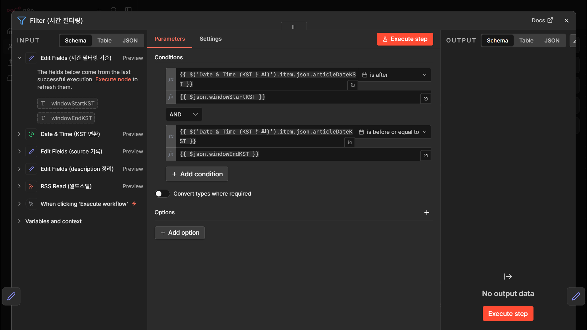Image resolution: width=587 pixels, height=330 pixels.
Task: Select output Schema tab
Action: pos(497,40)
